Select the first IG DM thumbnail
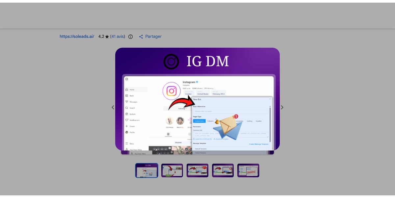Viewport: 395px width, 198px height. pyautogui.click(x=147, y=170)
